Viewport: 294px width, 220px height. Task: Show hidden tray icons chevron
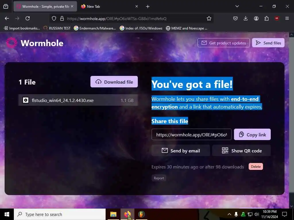point(229,214)
